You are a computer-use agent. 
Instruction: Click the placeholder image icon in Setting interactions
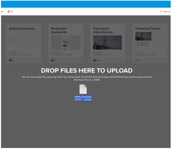(x=13, y=39)
